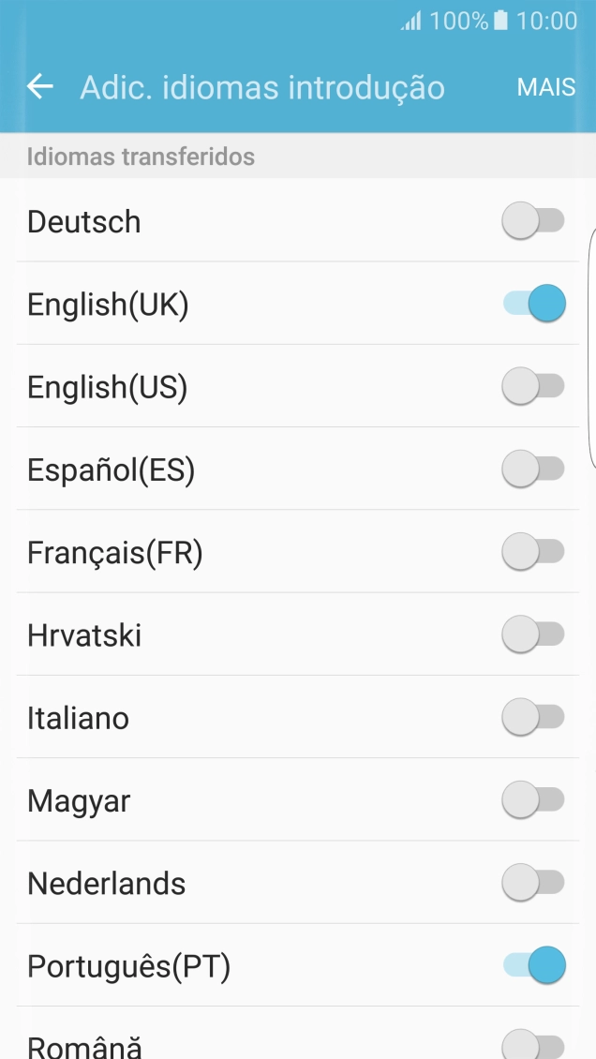Toggle the Română language switch
Viewport: 596px width, 1059px height.
coord(533,1044)
